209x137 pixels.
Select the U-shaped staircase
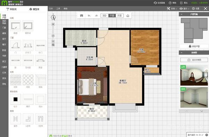[40, 119]
